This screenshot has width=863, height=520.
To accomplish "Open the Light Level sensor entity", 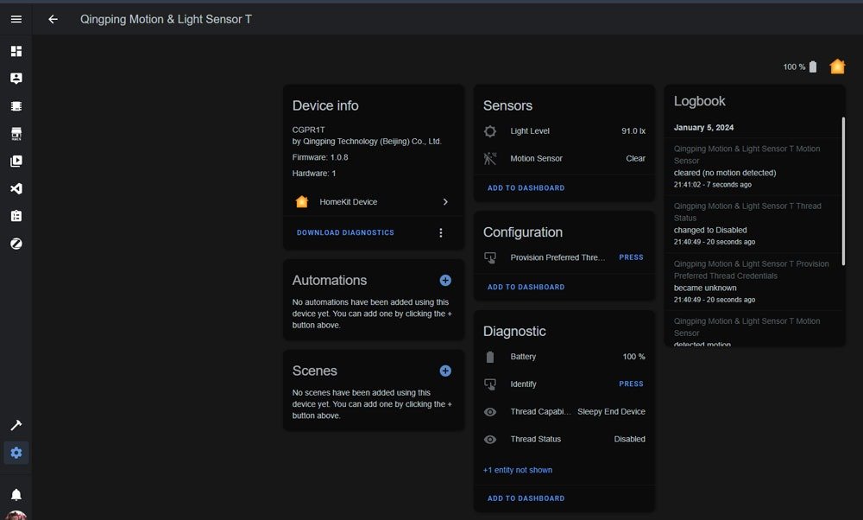I will (x=564, y=131).
